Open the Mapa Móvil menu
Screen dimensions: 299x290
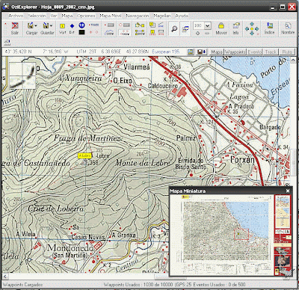pyautogui.click(x=111, y=16)
